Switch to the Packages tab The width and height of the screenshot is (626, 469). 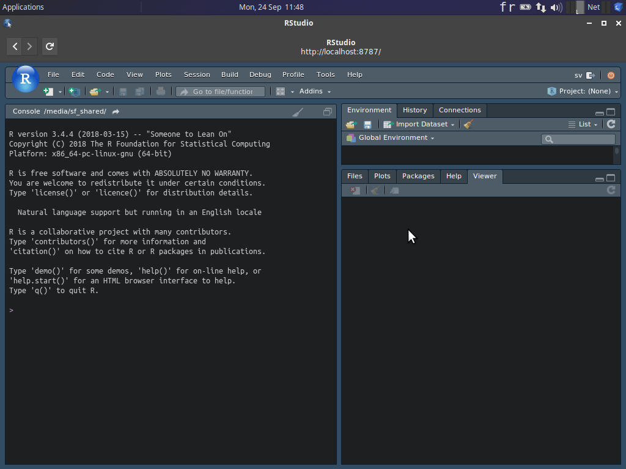(418, 176)
